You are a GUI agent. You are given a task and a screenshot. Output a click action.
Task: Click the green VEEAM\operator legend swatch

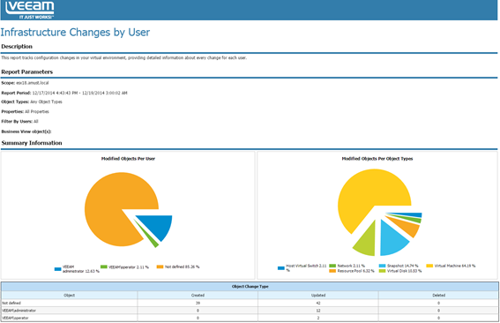coord(104,267)
